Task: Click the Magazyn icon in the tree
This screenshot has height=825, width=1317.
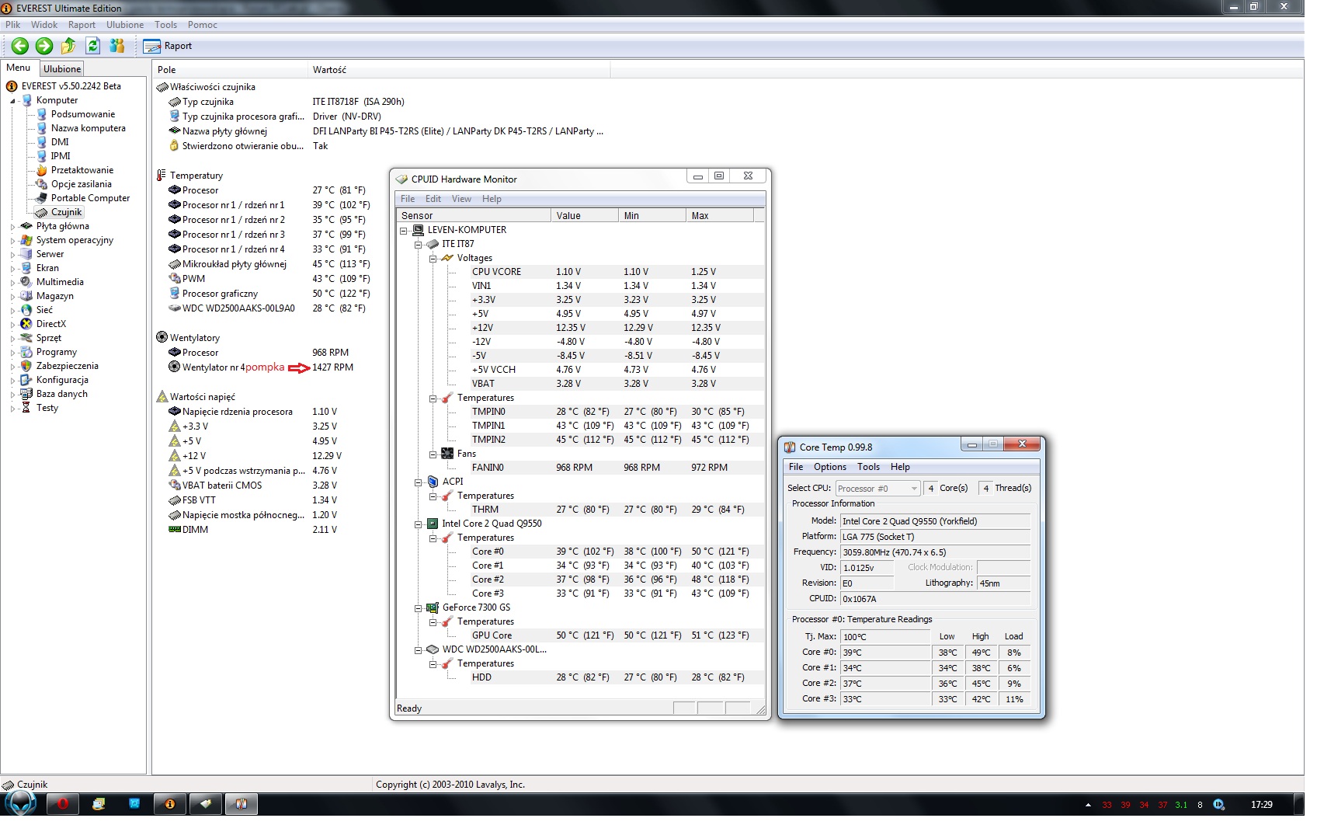Action: [26, 296]
